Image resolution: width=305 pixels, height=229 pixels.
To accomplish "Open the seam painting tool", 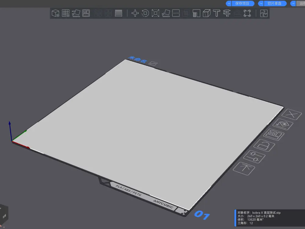I will point(206,13).
